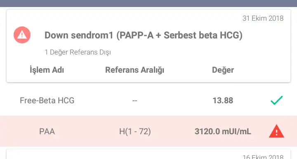Expand the Down sendrom1 result card
297x159 pixels.
point(148,46)
